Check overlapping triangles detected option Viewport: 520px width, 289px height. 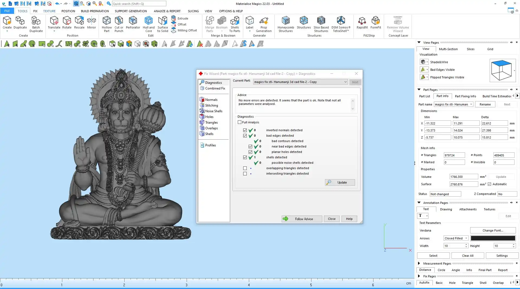click(245, 168)
